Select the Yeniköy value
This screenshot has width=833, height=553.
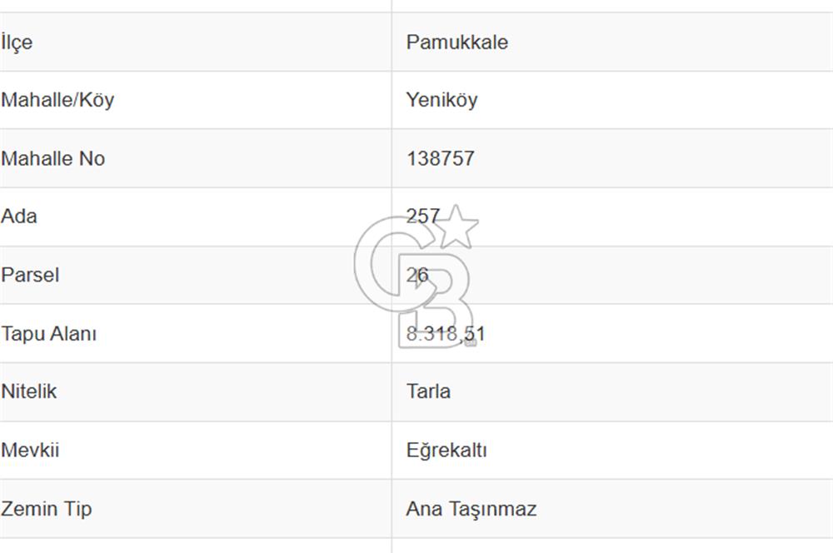tap(441, 100)
